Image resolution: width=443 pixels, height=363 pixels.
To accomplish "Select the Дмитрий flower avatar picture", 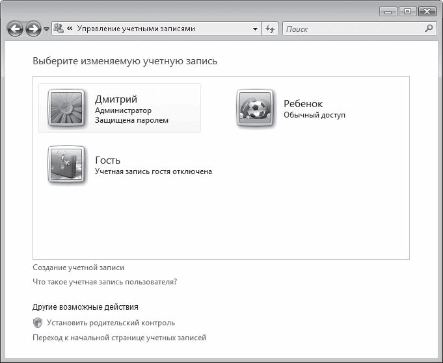I will point(66,108).
